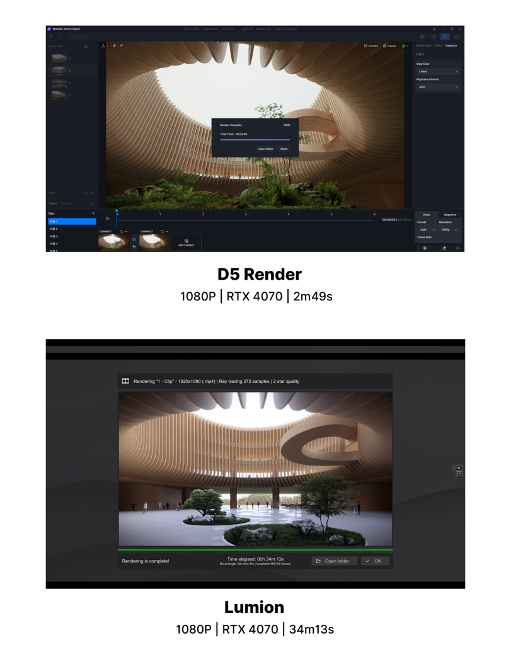Click the annotation icon beside the viewport gear

click(122, 45)
